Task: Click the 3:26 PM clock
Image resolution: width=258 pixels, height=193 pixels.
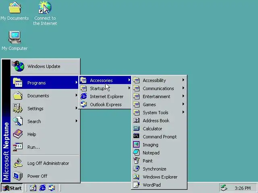Action: (243, 188)
